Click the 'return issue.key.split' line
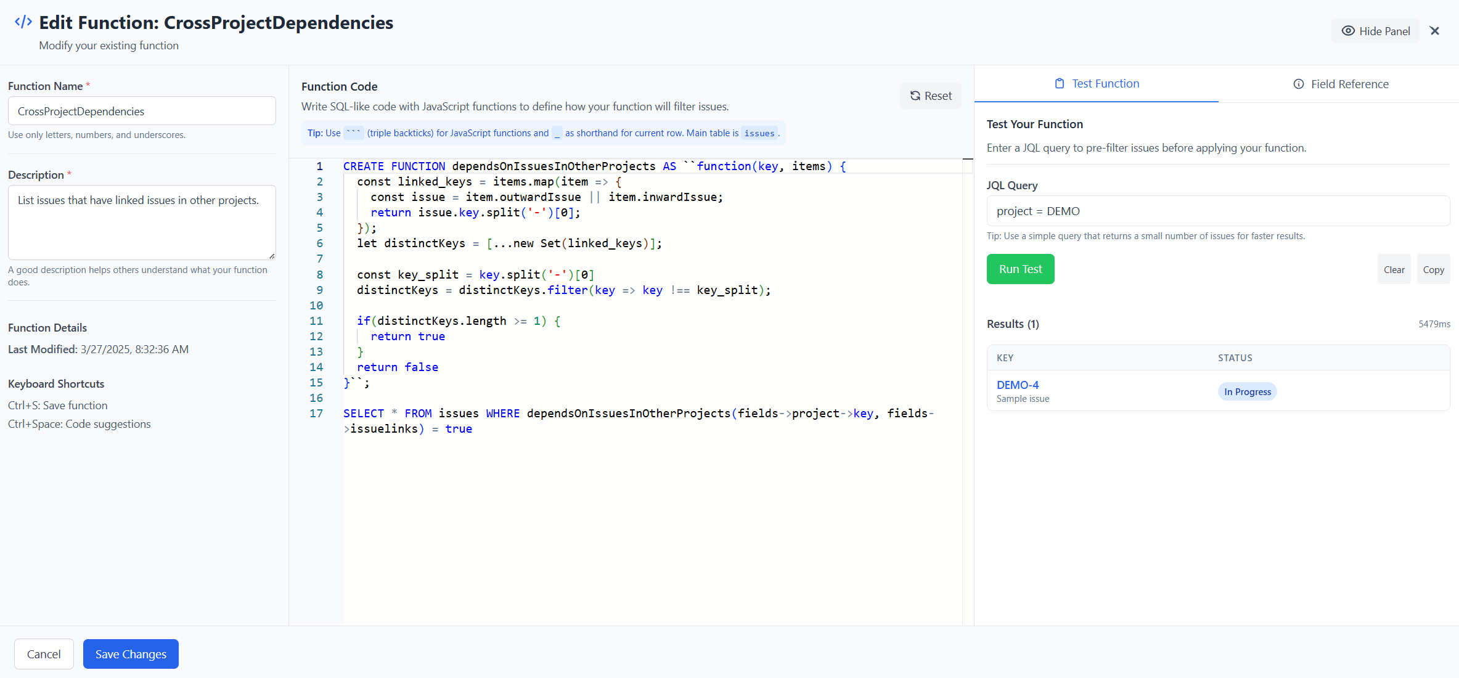 coord(476,213)
